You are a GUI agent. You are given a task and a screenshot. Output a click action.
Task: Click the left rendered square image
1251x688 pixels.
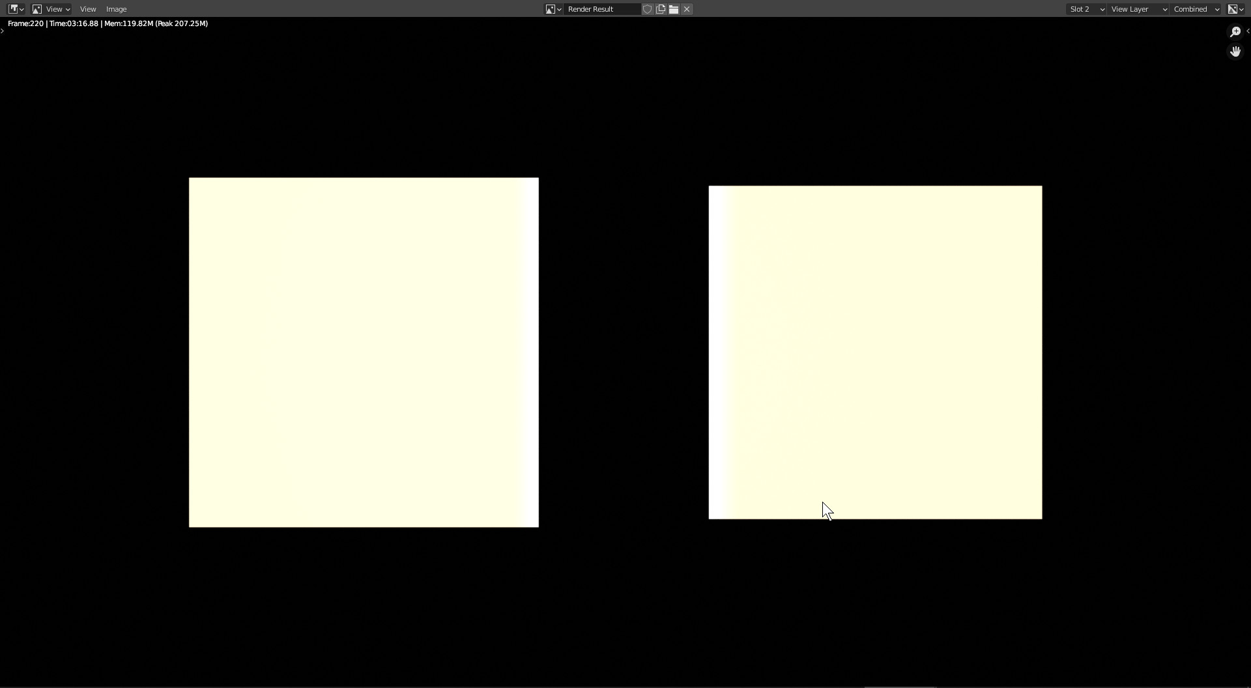[364, 352]
